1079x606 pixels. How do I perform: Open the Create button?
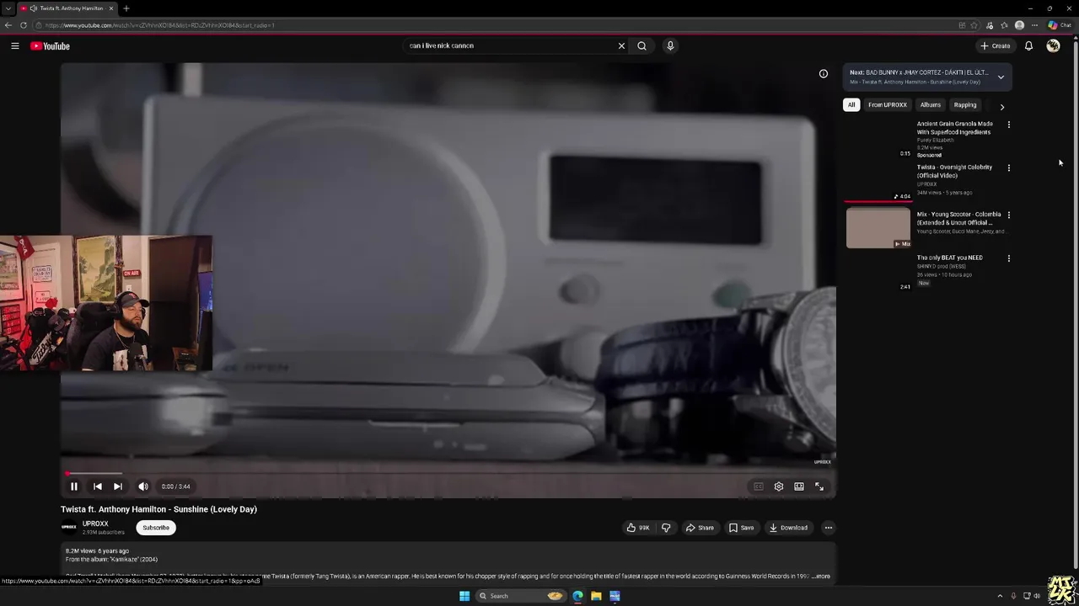tap(996, 46)
